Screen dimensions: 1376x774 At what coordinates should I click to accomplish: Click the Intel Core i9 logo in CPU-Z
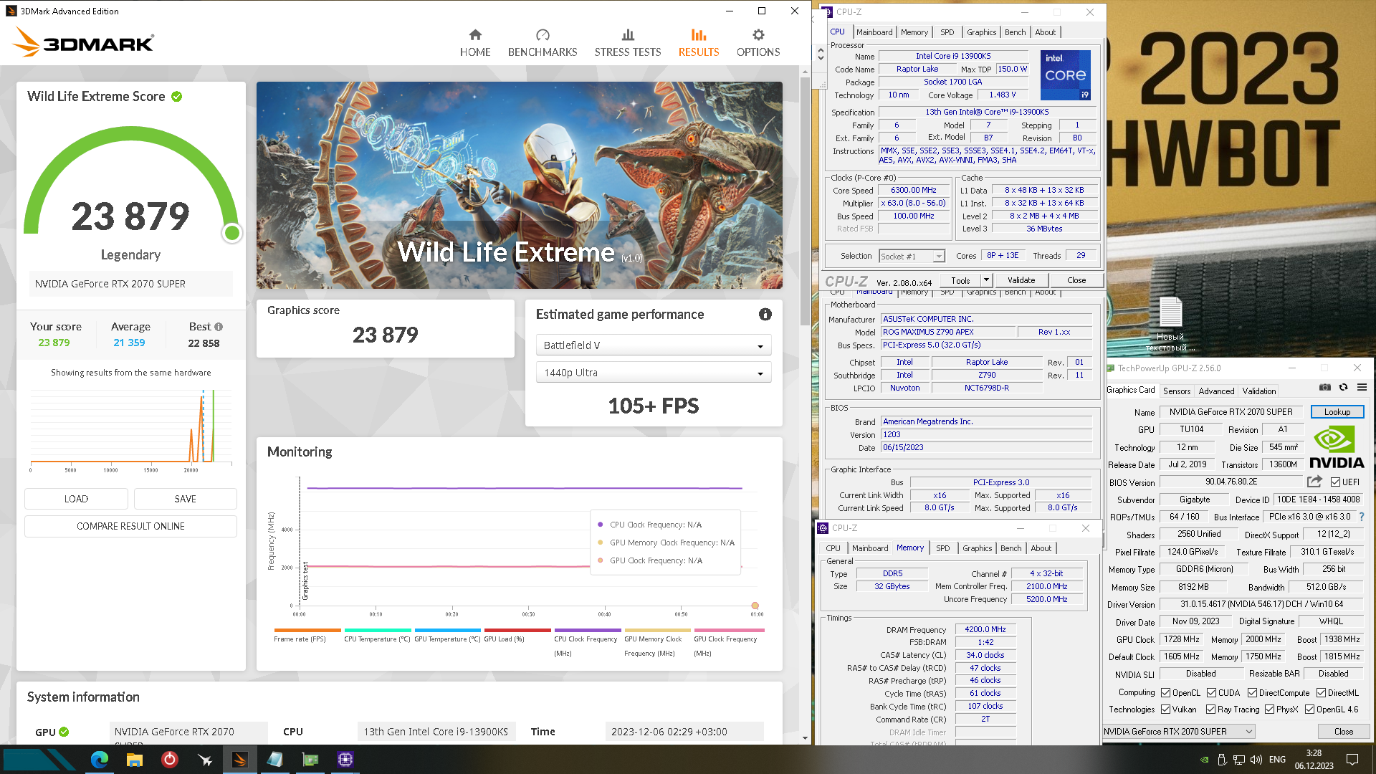[x=1066, y=75]
